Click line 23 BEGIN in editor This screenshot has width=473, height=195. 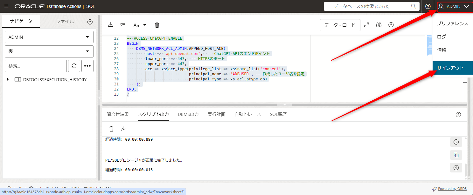(x=133, y=44)
